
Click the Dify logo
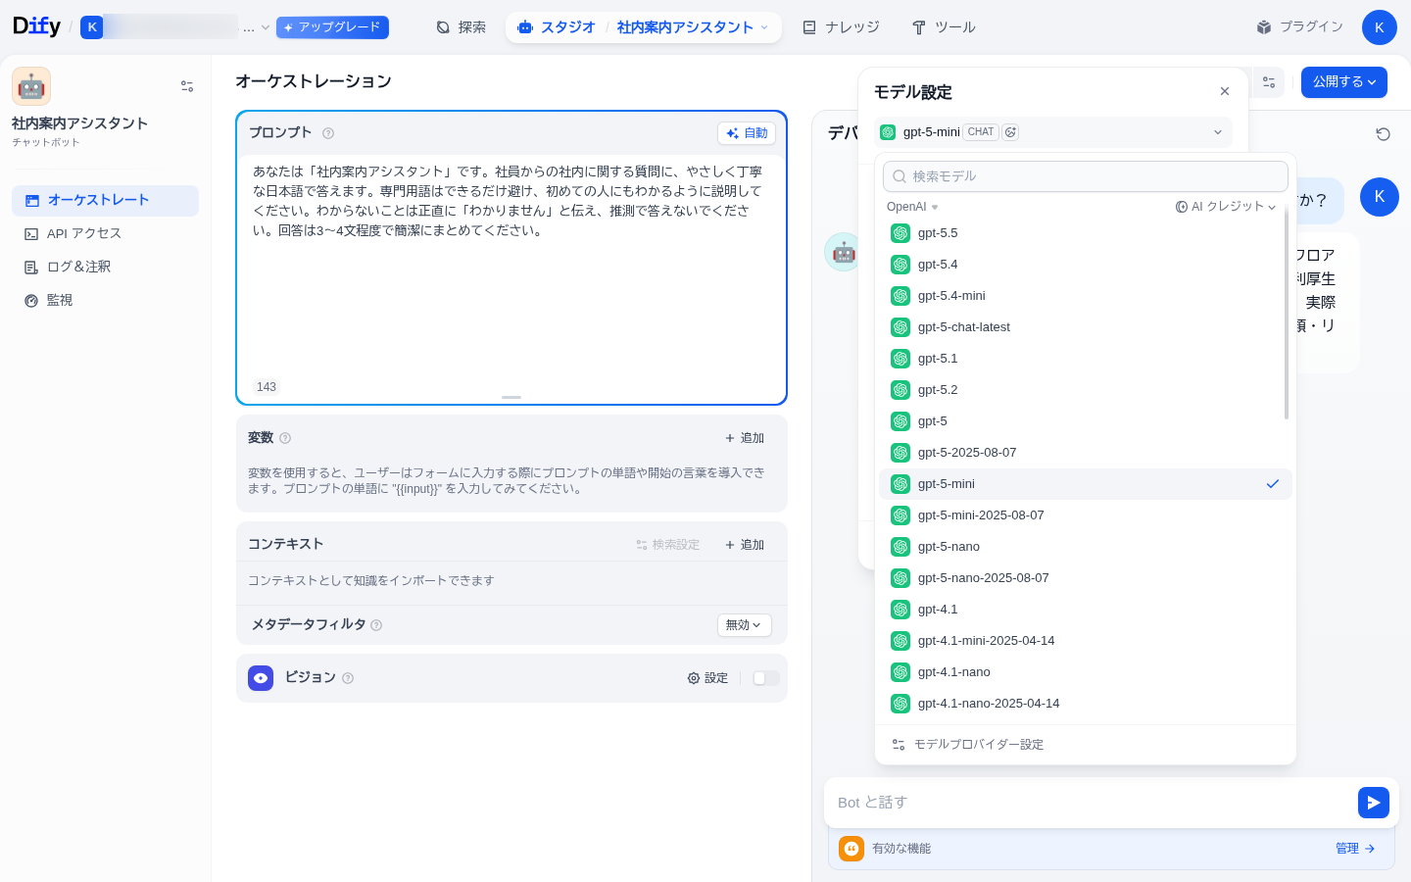[x=36, y=26]
